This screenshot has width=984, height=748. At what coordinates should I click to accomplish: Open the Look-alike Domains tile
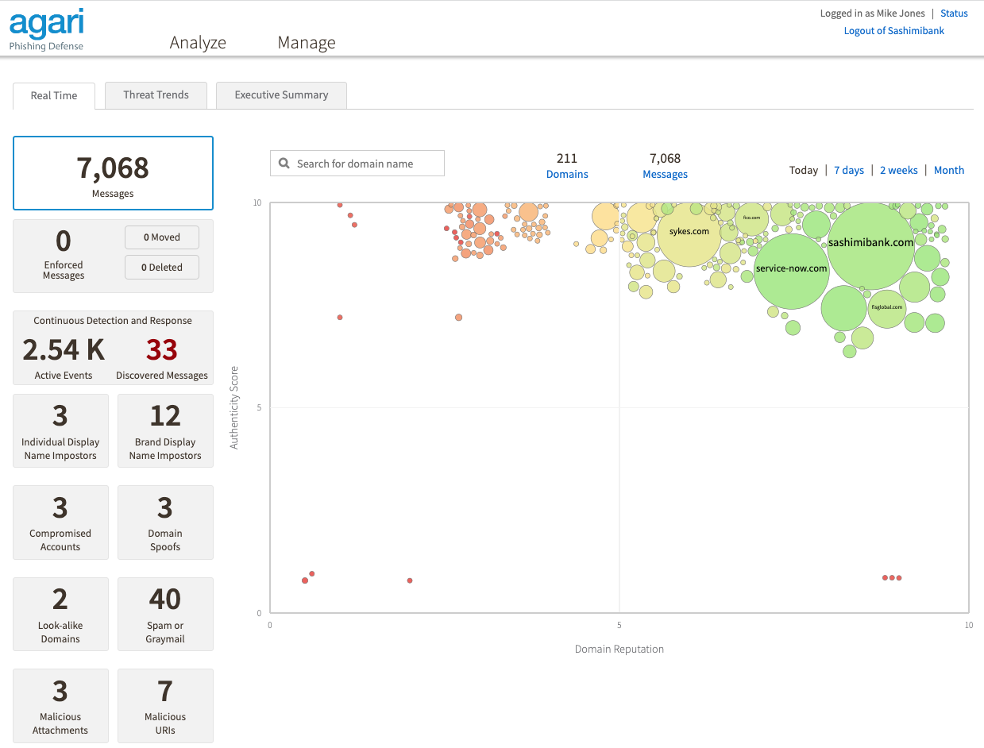coord(60,614)
